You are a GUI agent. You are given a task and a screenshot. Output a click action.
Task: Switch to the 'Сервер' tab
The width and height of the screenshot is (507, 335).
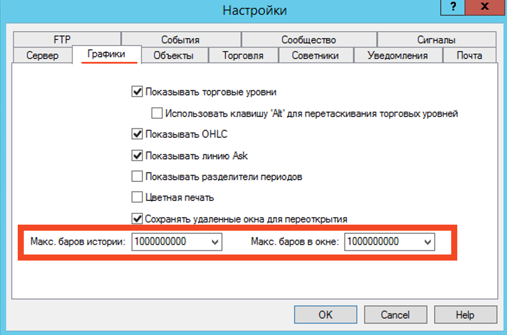42,55
